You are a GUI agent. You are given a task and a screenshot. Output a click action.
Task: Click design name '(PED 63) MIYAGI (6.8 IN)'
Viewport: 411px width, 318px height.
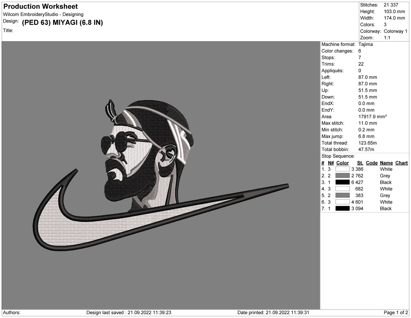tap(62, 22)
